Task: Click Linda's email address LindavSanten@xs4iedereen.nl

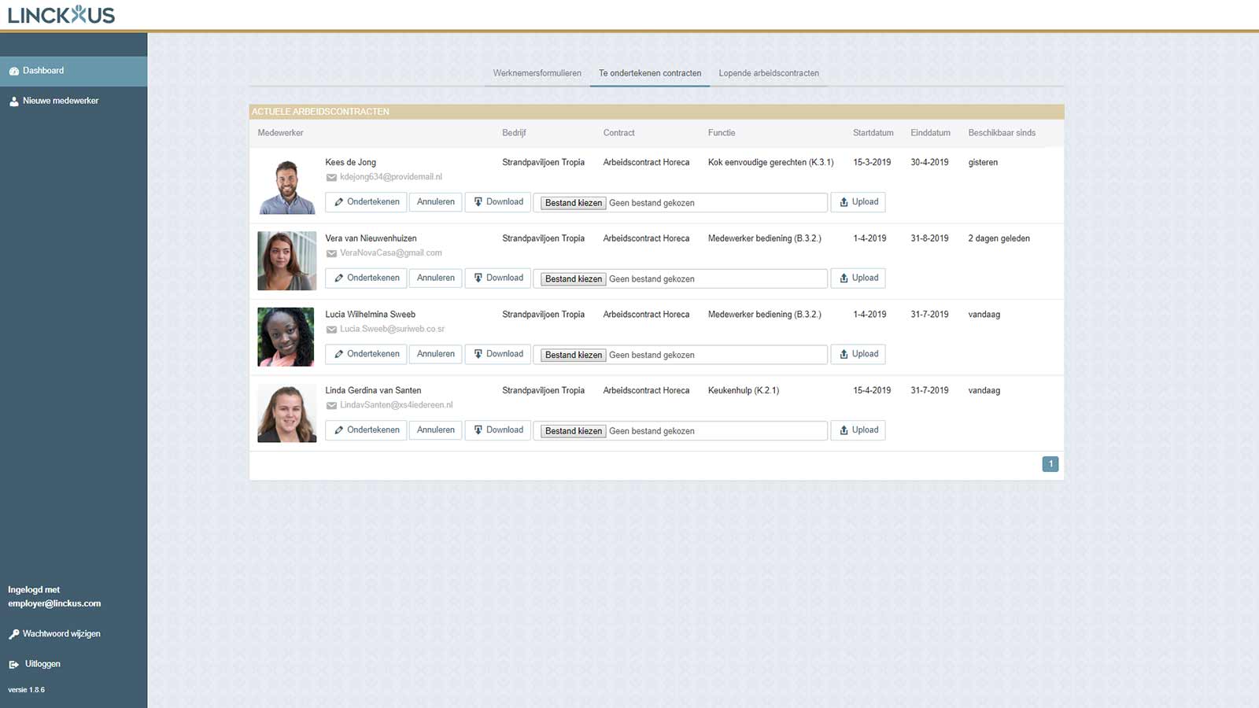Action: point(396,405)
